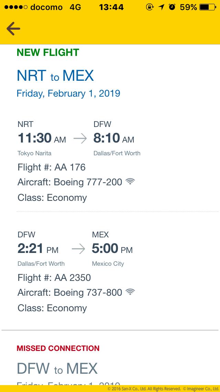Screen dimensions: 220x392
Task: Tap the rotation lock status icon
Action: tap(150, 7)
